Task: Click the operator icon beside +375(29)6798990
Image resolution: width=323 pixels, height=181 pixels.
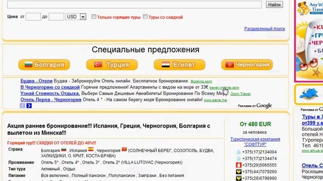Action: click(x=239, y=178)
